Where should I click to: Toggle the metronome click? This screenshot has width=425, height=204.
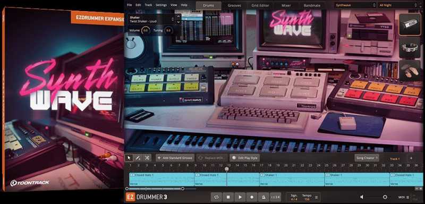[x=263, y=197]
